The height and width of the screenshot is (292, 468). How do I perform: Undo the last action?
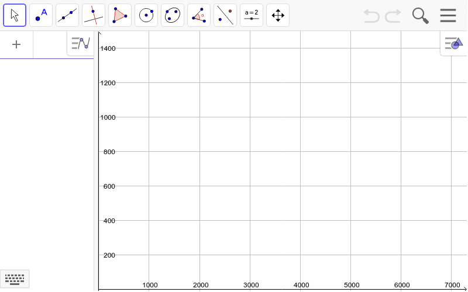371,16
